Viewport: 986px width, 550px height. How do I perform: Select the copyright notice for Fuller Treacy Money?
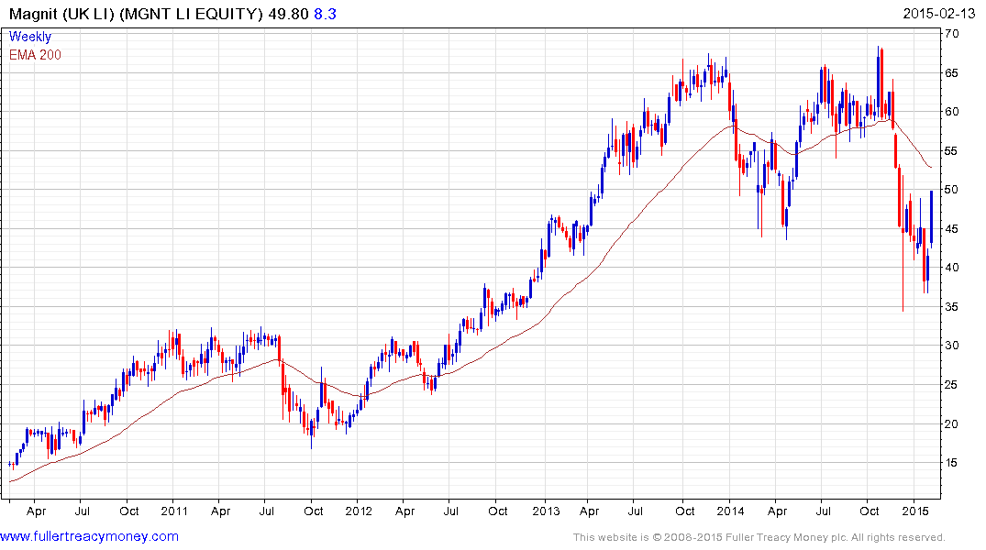759,537
